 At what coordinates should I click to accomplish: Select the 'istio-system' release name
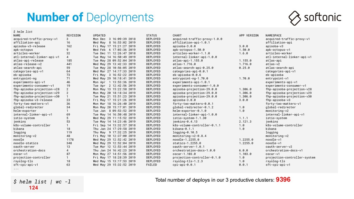point(24,118)
